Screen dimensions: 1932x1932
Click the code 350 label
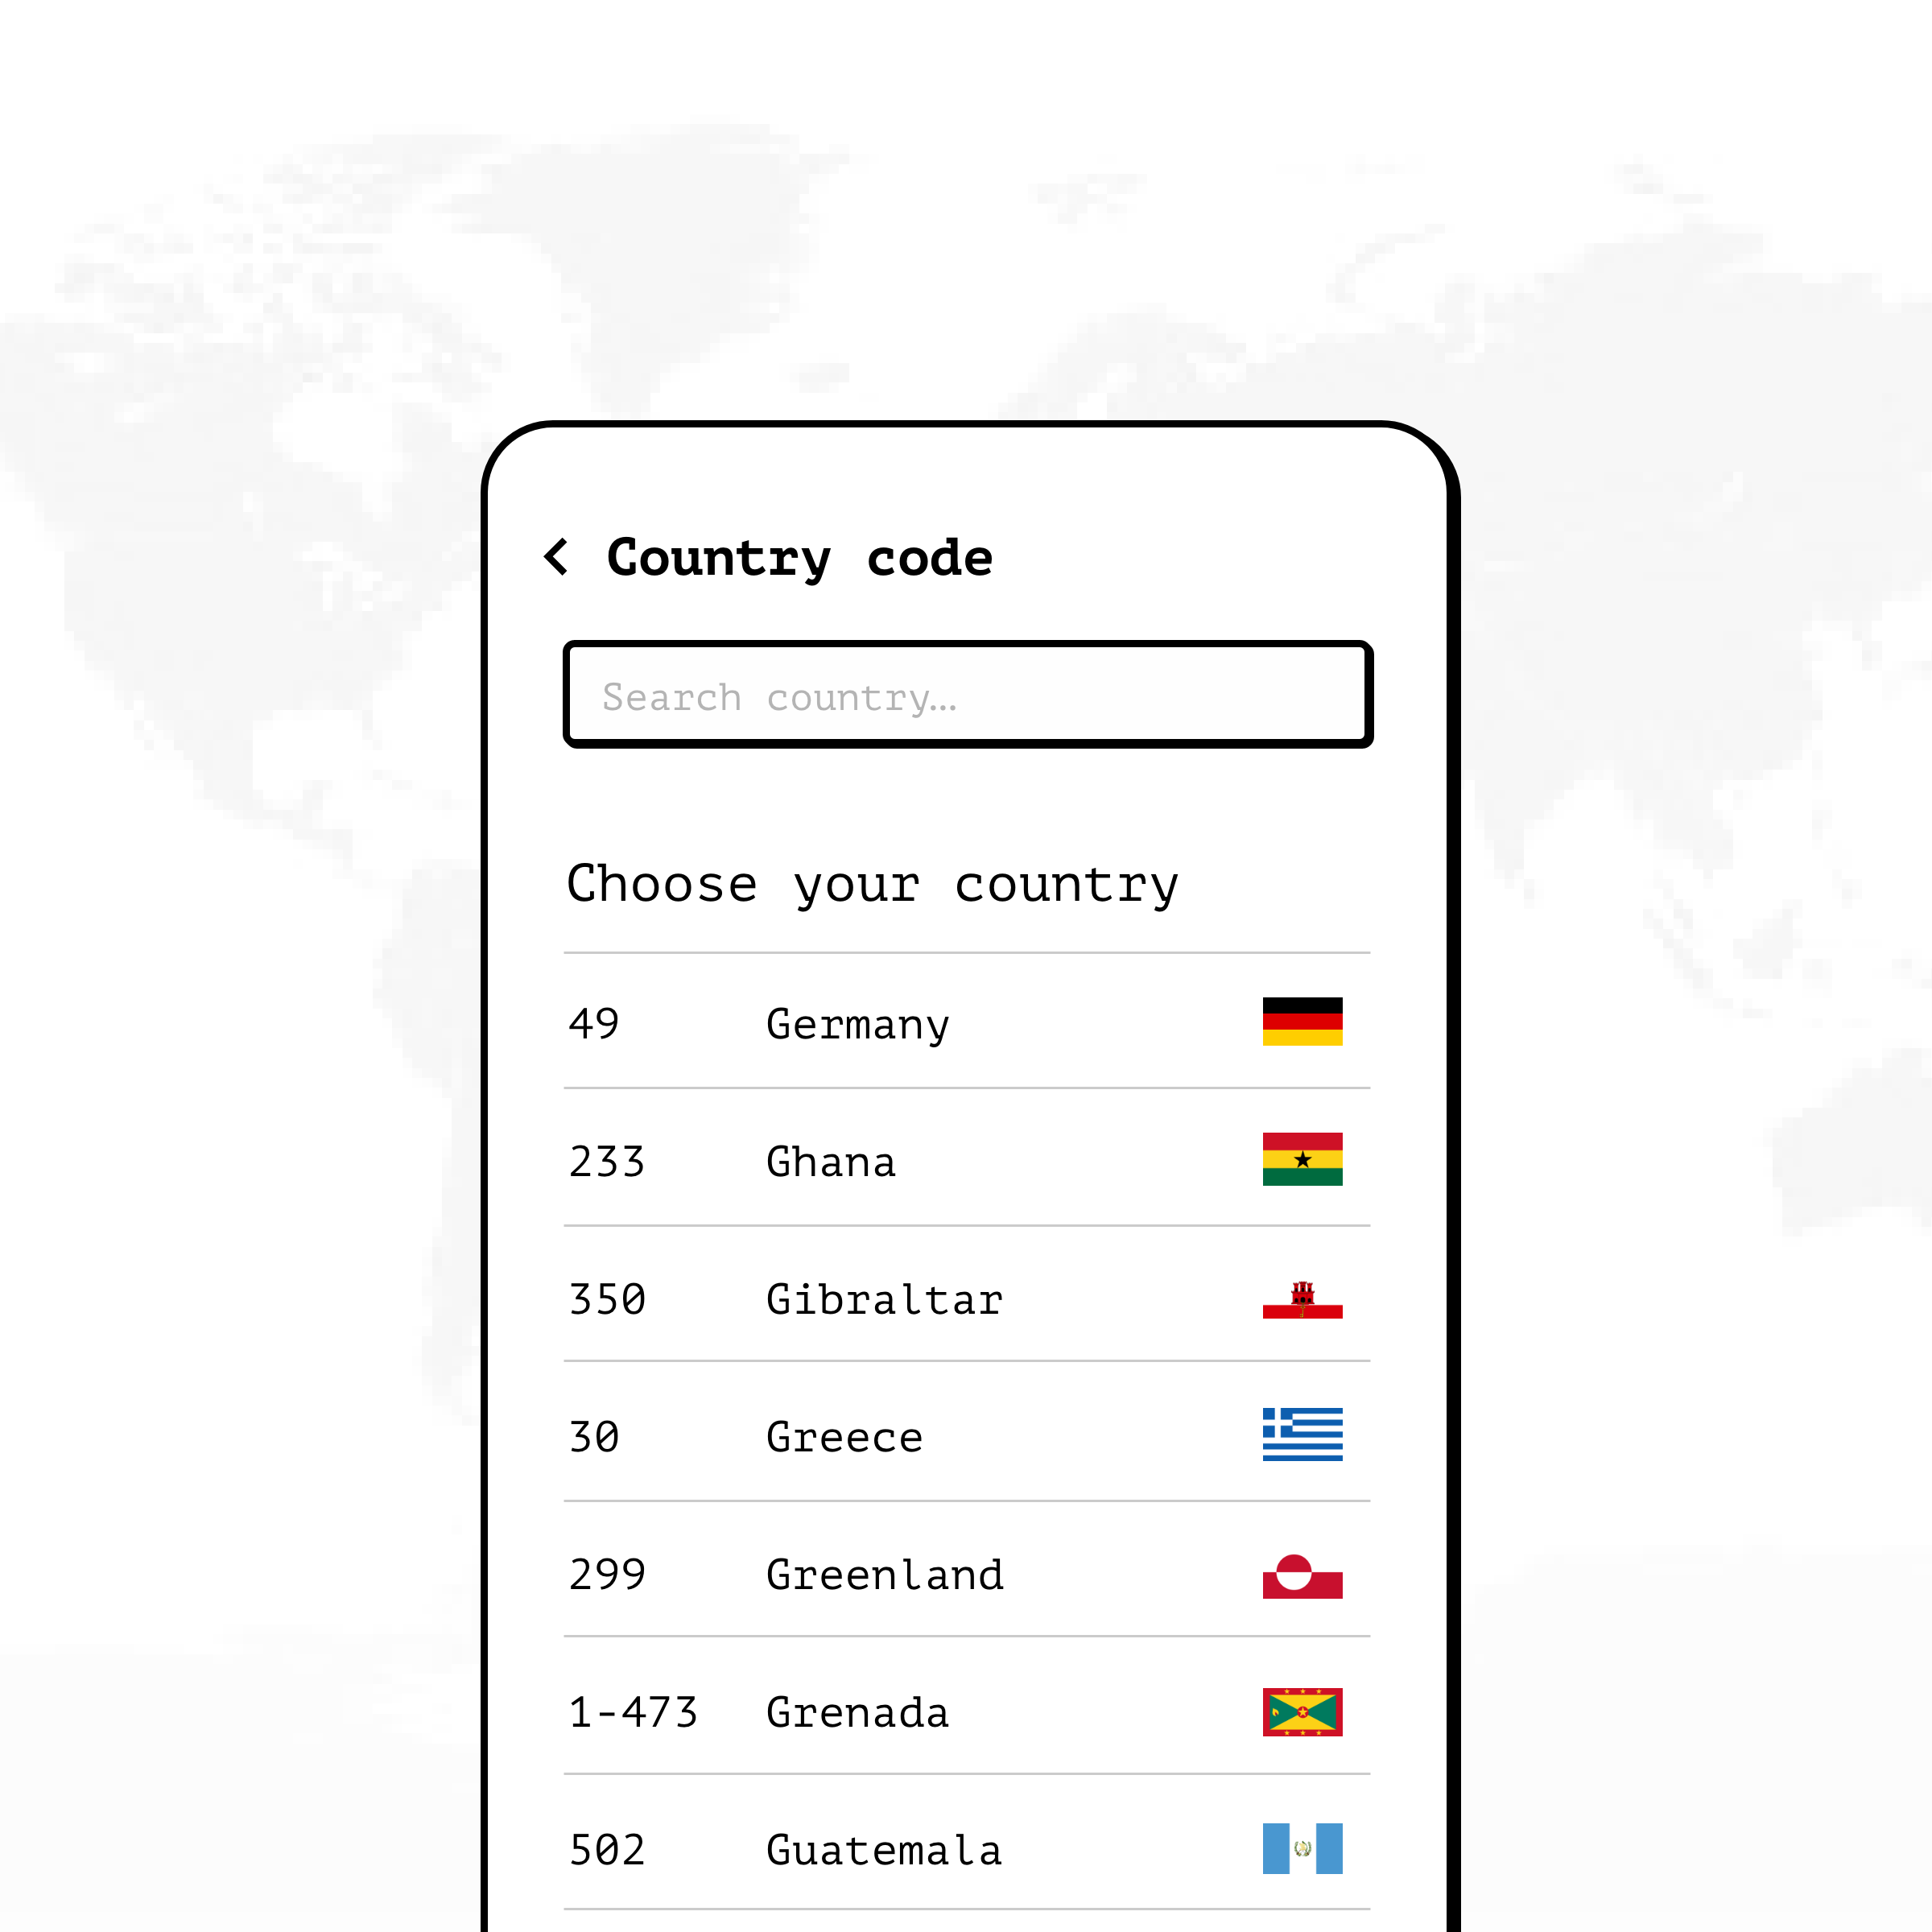[606, 1298]
